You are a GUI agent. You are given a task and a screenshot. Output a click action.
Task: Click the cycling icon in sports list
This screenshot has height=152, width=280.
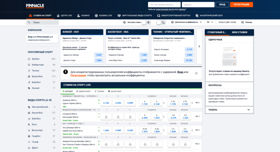29,130
